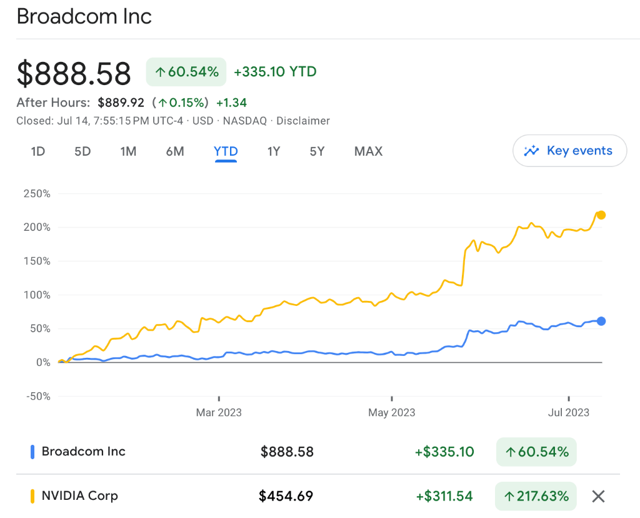The width and height of the screenshot is (640, 518).
Task: Select the YTD range tab
Action: (226, 151)
